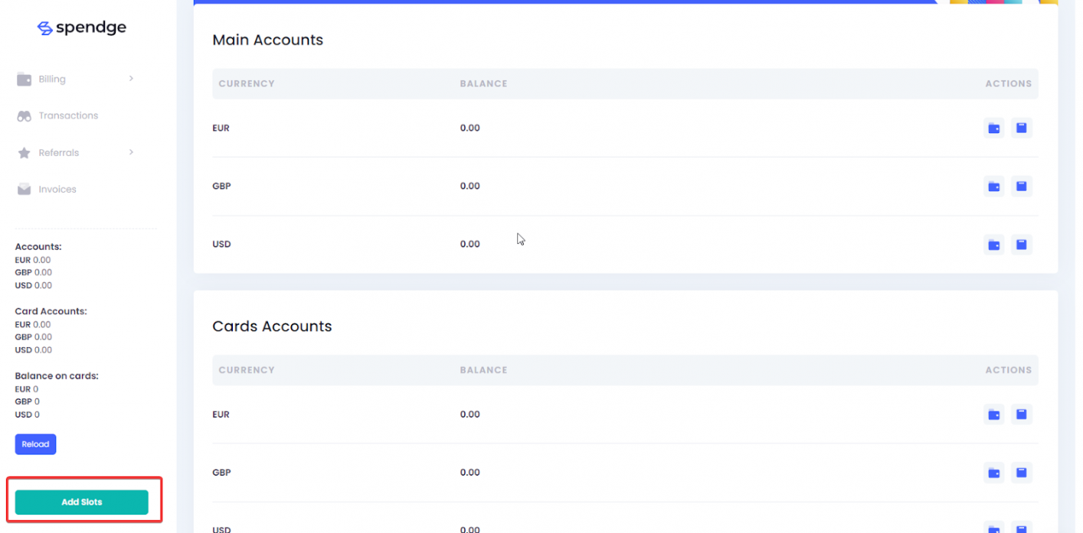Image resolution: width=1083 pixels, height=533 pixels.
Task: Click the floppy disk icon in Cards Accounts EUR row
Action: (1022, 414)
